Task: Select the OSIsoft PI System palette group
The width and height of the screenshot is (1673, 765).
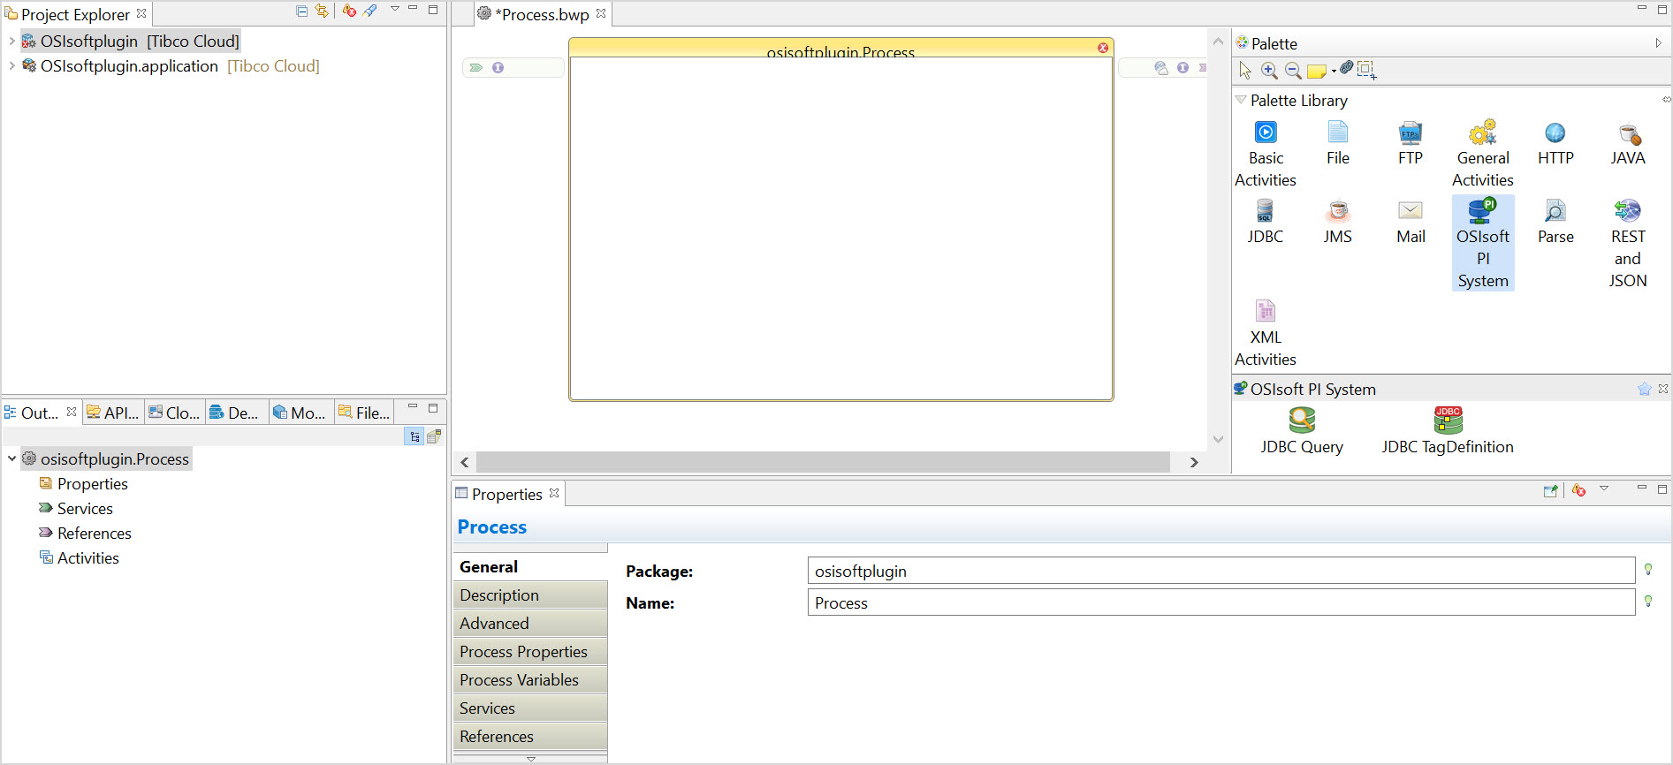Action: pos(1483,243)
